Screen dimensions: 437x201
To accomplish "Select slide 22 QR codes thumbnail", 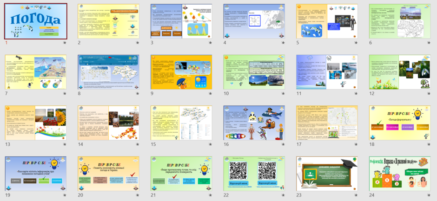I will [254, 174].
